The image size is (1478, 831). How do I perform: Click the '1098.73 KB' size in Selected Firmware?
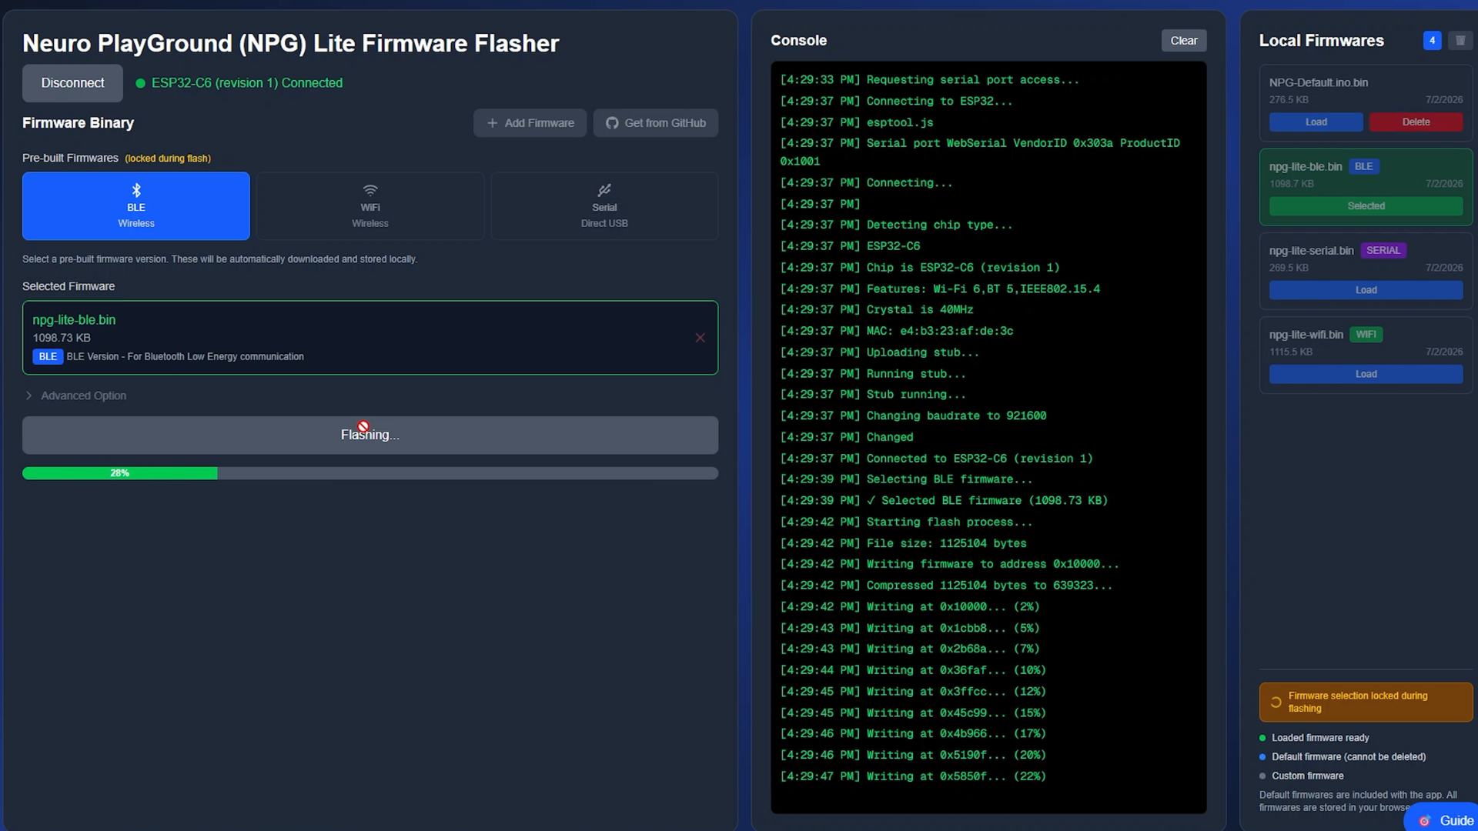point(62,339)
